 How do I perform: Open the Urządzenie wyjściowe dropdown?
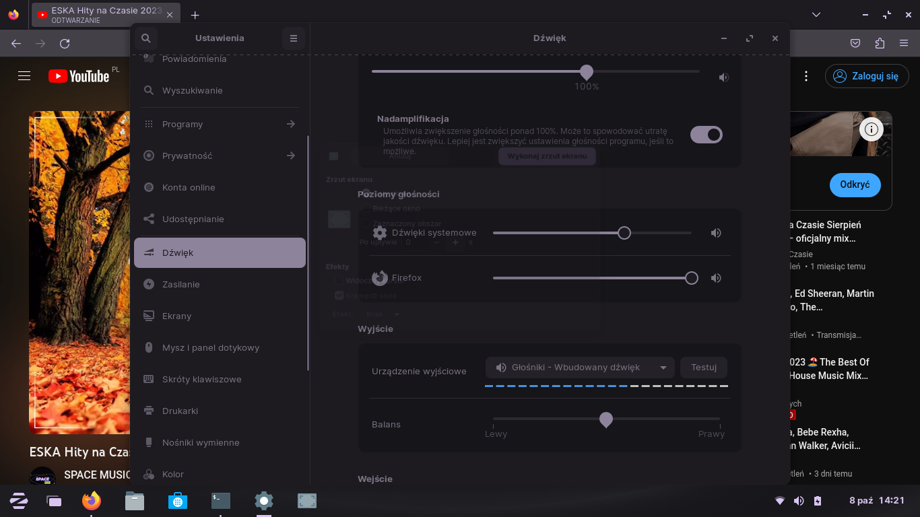[580, 368]
